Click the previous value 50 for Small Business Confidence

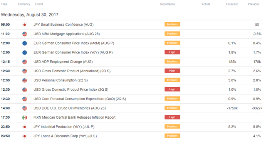[x=257, y=25]
